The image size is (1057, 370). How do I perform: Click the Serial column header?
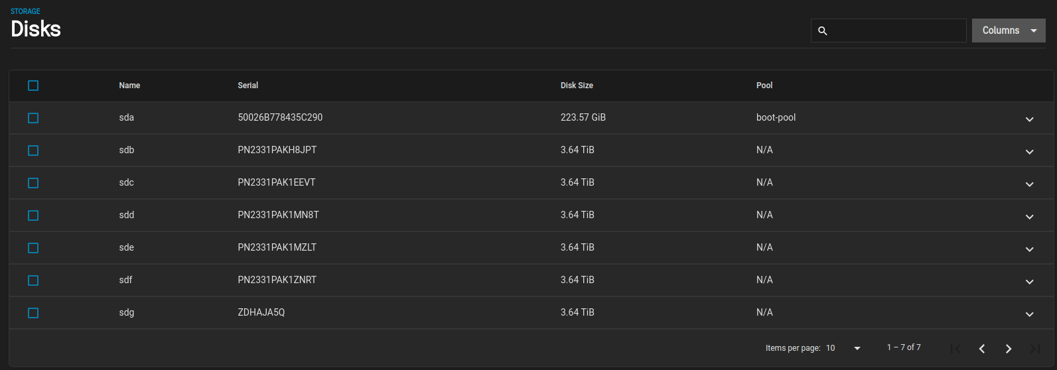(x=247, y=86)
